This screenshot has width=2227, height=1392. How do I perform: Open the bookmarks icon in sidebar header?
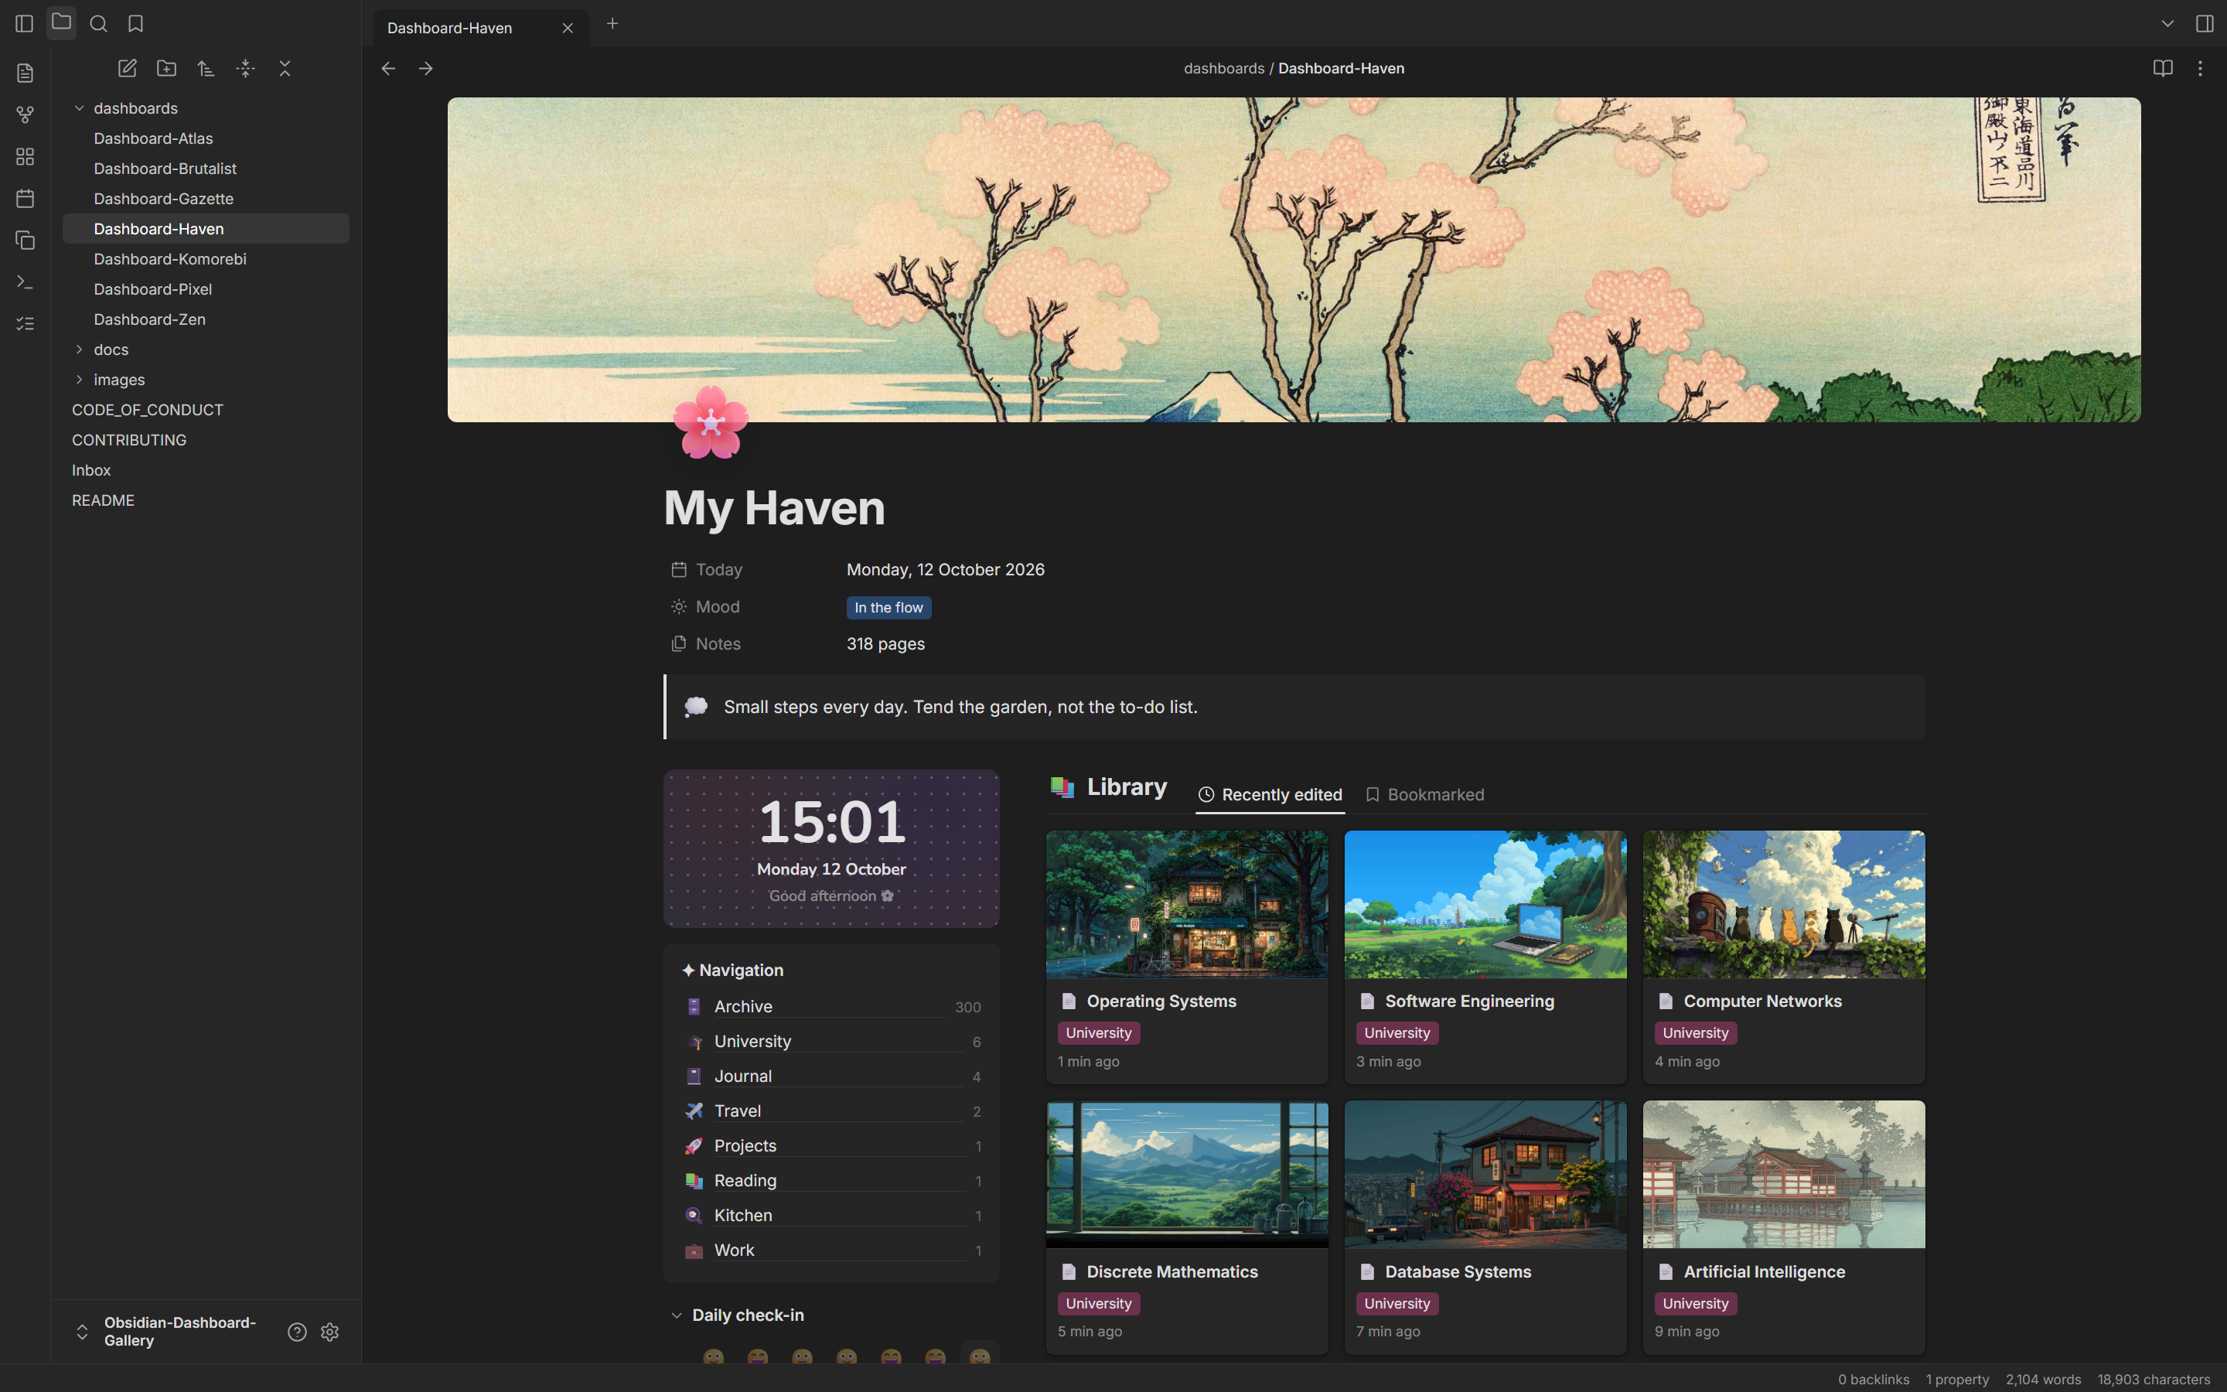coord(135,24)
